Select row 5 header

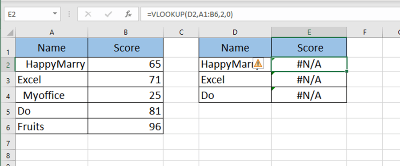coord(8,110)
